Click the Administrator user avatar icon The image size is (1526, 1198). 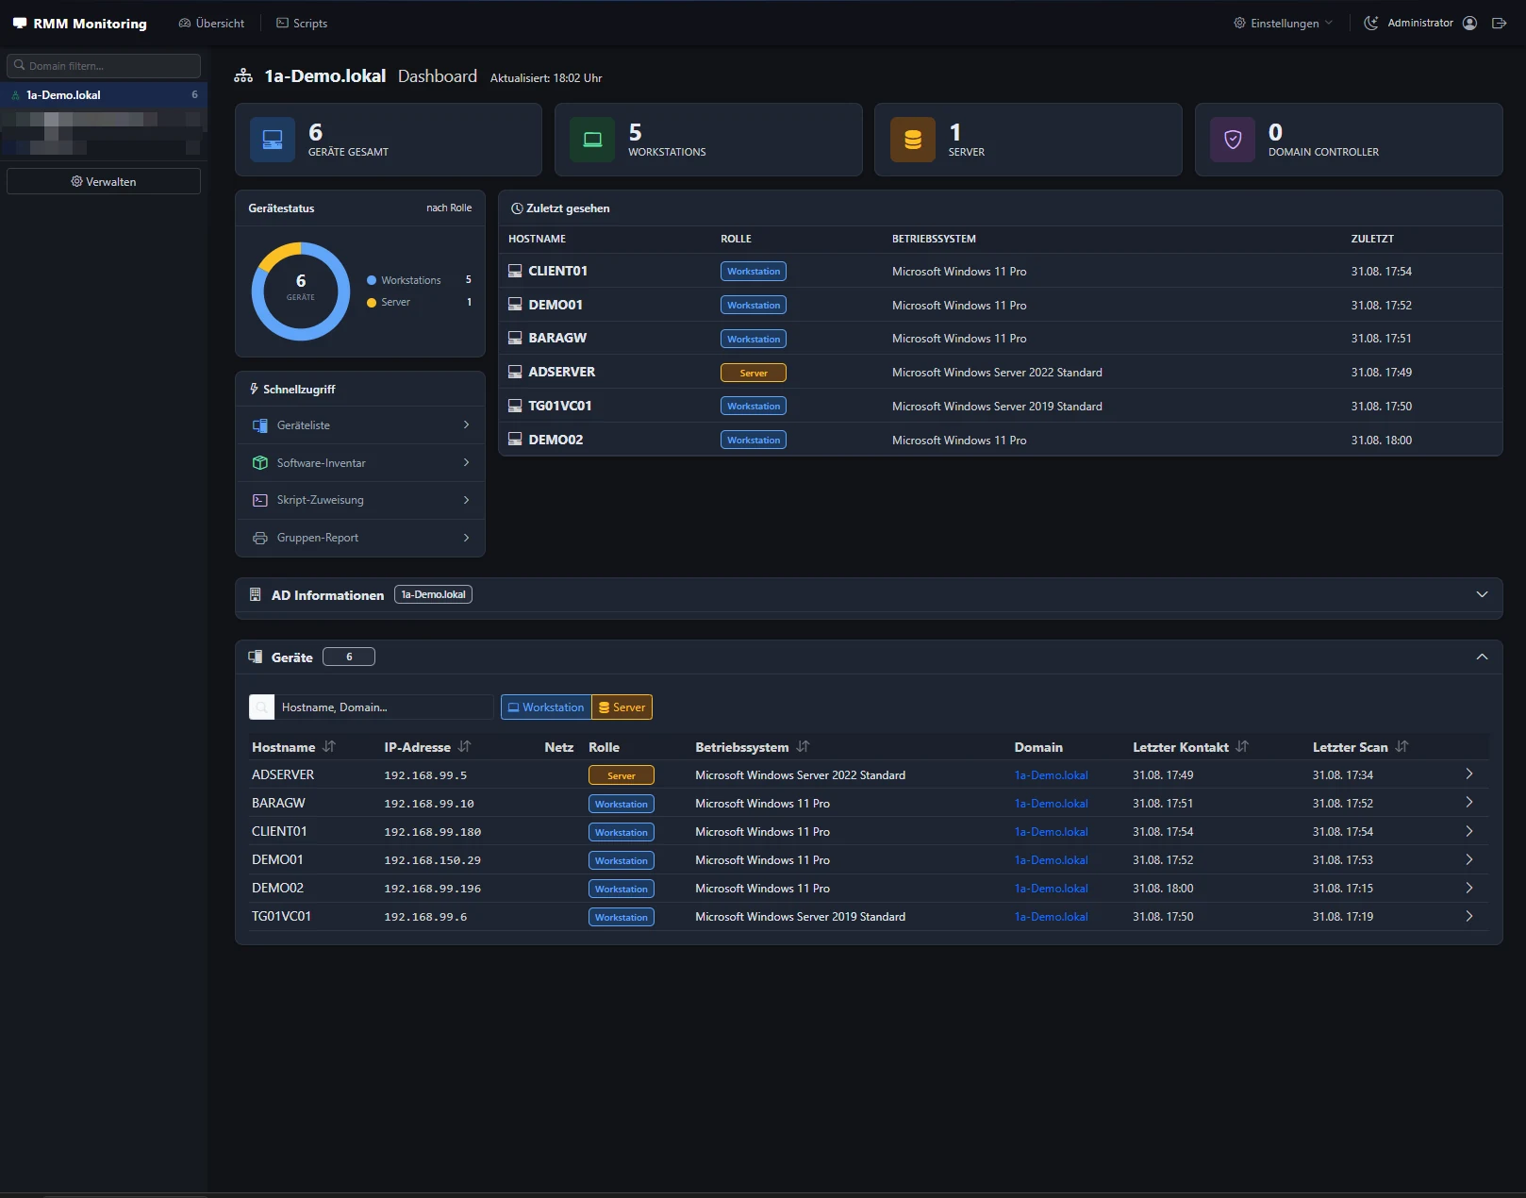click(x=1469, y=24)
